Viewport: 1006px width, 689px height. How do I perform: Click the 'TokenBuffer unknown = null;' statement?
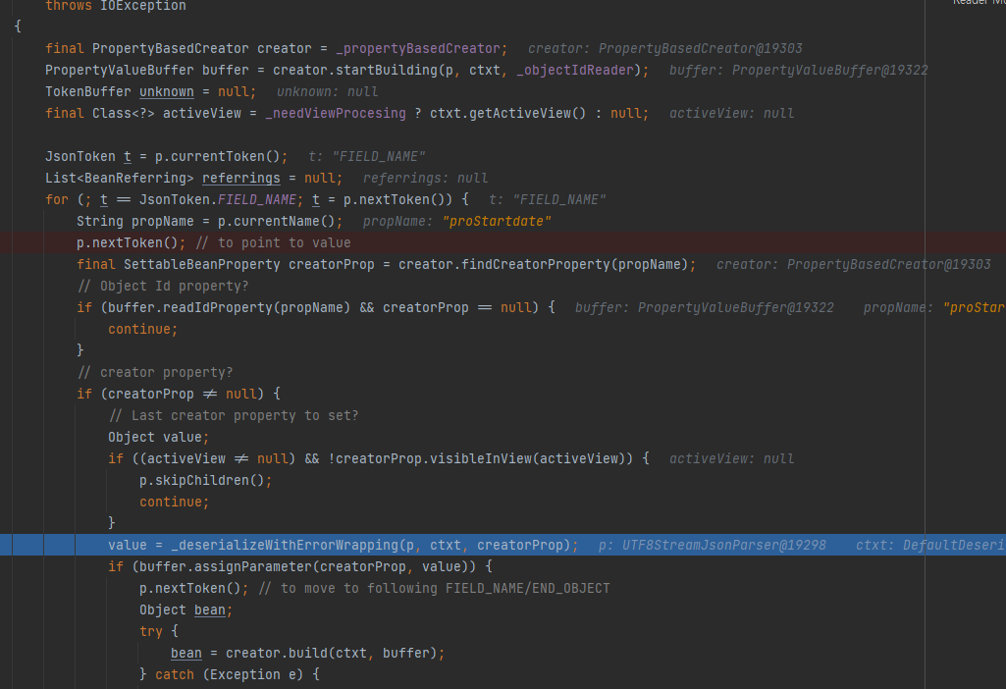click(150, 91)
